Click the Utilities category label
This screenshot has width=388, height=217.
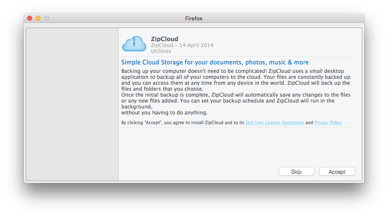[x=161, y=51]
